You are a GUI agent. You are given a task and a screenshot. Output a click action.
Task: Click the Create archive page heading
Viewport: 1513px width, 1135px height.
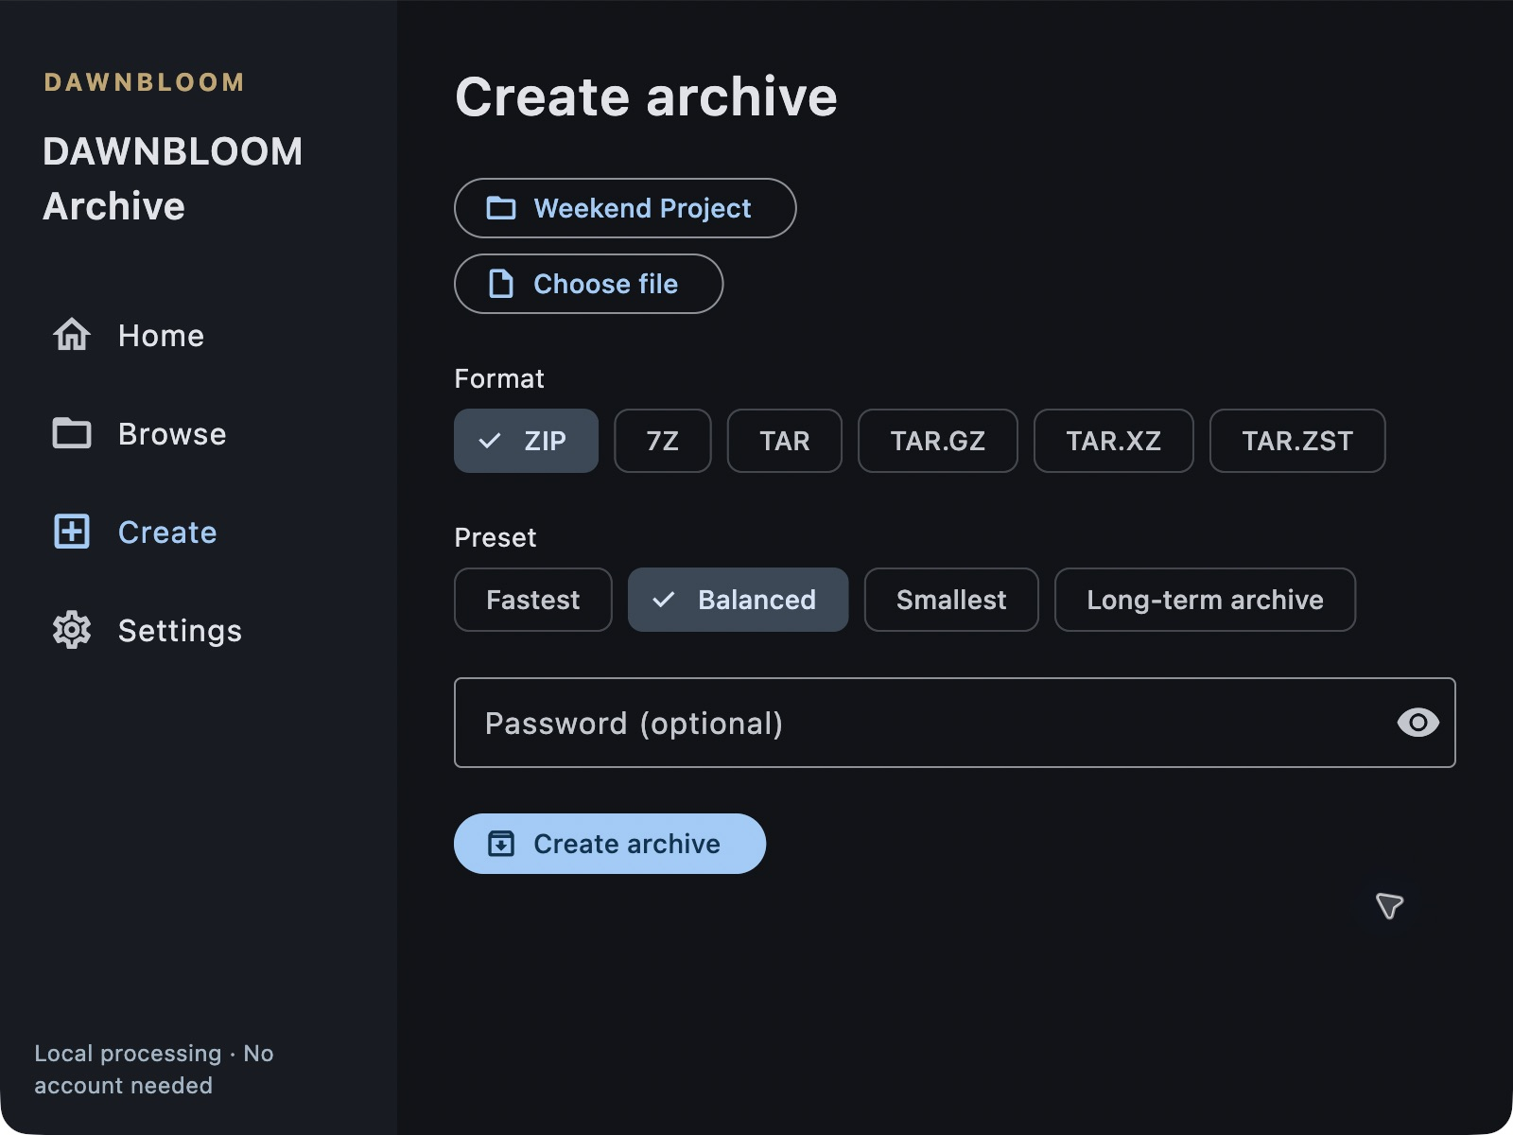coord(647,96)
